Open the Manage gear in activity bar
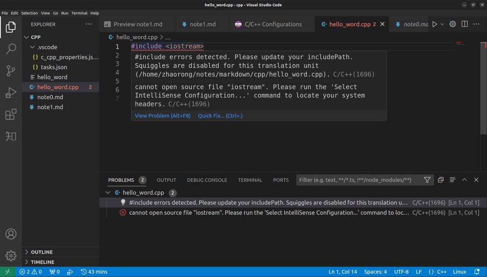 click(11, 256)
